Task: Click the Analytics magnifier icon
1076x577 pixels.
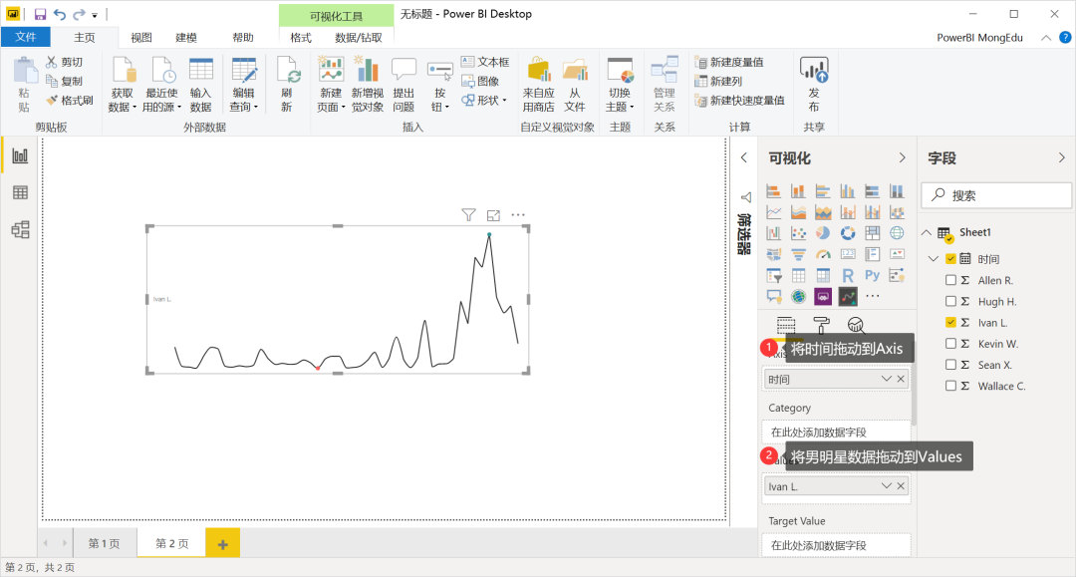Action: click(x=855, y=325)
